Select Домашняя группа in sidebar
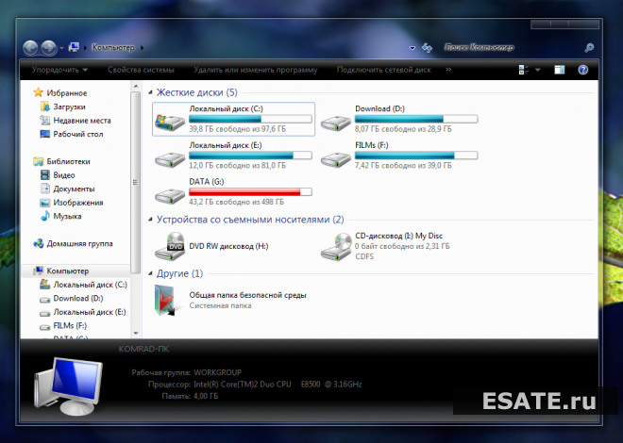The width and height of the screenshot is (623, 443). [80, 243]
